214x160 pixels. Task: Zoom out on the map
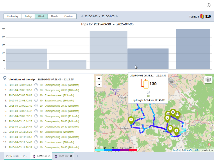click(99, 84)
